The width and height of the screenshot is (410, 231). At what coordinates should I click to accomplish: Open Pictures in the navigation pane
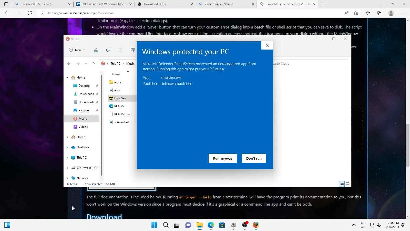coord(84,110)
